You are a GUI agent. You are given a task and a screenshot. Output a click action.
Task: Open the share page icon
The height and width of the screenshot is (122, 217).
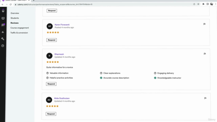click(x=194, y=4)
